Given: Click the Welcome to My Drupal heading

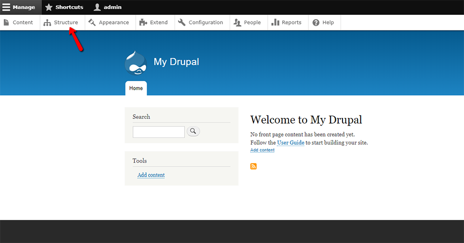Looking at the screenshot, I should tap(306, 120).
